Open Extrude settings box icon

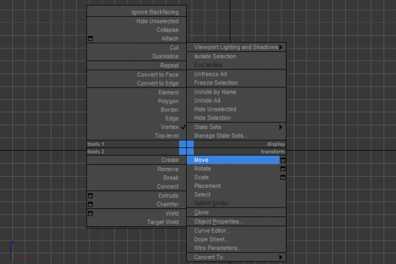tap(90, 196)
